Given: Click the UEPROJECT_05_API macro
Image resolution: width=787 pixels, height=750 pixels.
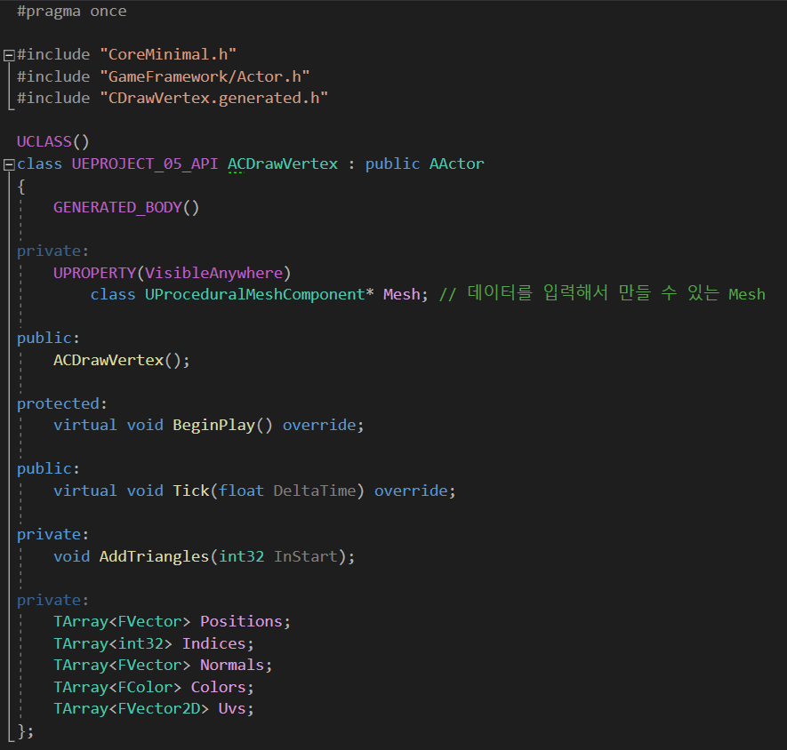Looking at the screenshot, I should [145, 164].
